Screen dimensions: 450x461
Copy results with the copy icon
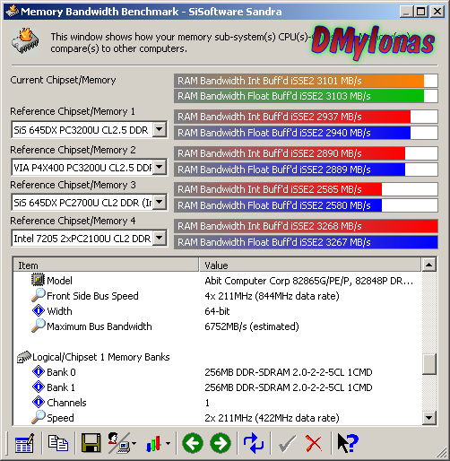[x=58, y=443]
